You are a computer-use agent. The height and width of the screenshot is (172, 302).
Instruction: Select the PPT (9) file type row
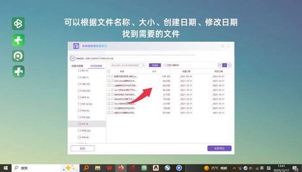pyautogui.click(x=87, y=124)
